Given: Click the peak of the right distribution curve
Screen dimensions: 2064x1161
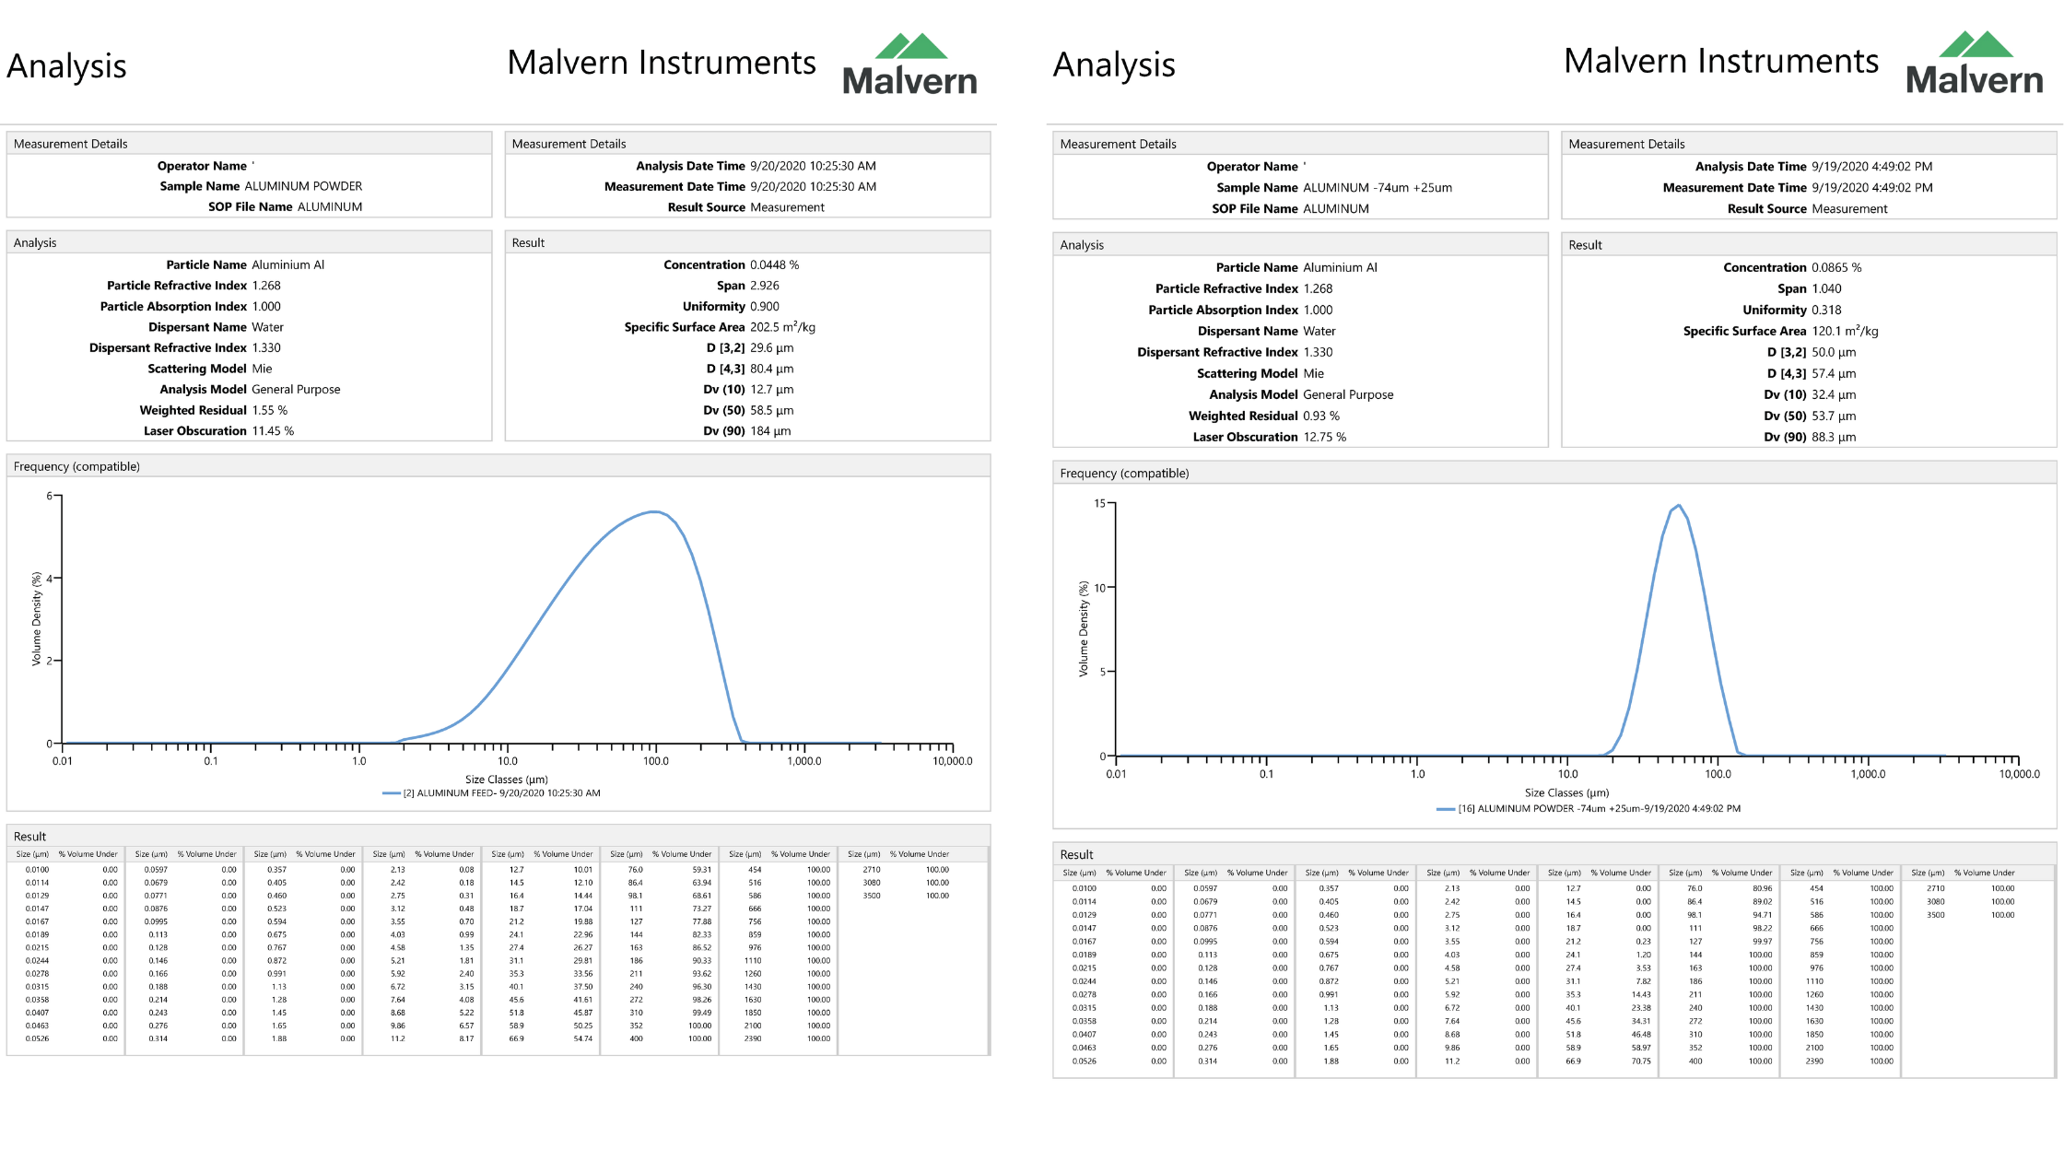Looking at the screenshot, I should click(1679, 505).
